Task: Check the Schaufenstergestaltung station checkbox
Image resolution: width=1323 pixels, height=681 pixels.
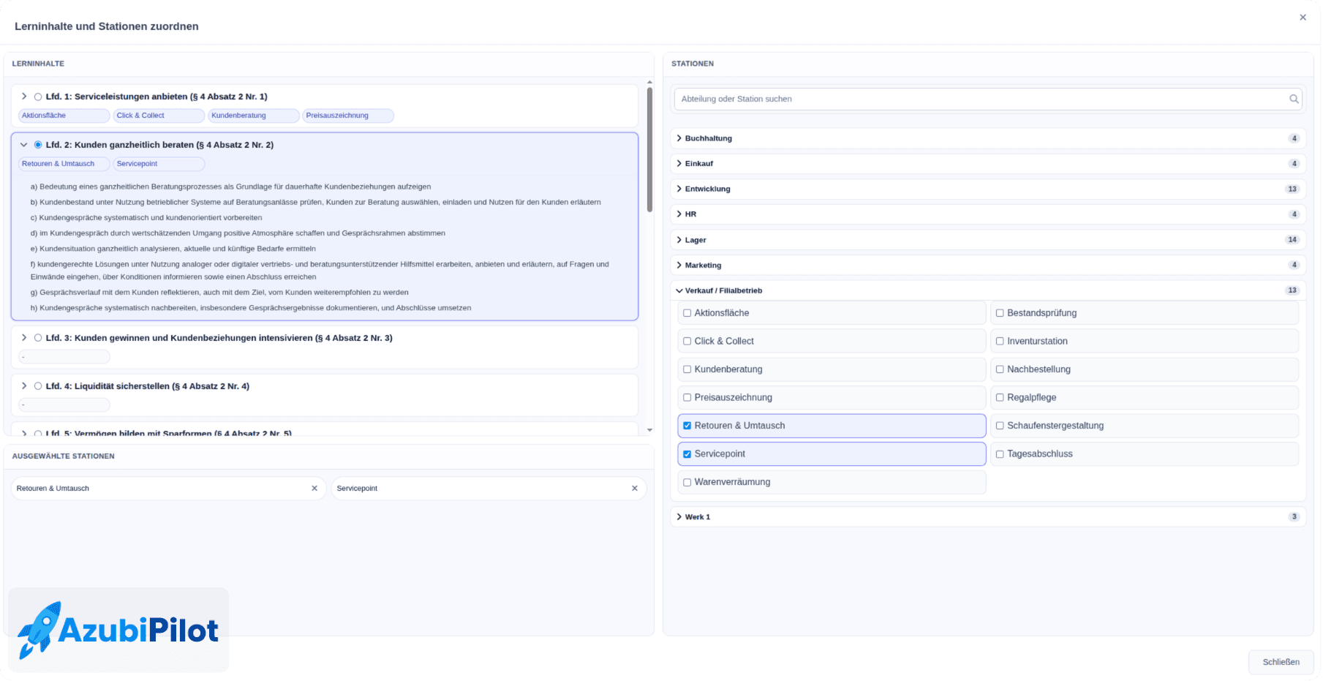Action: (x=1000, y=426)
